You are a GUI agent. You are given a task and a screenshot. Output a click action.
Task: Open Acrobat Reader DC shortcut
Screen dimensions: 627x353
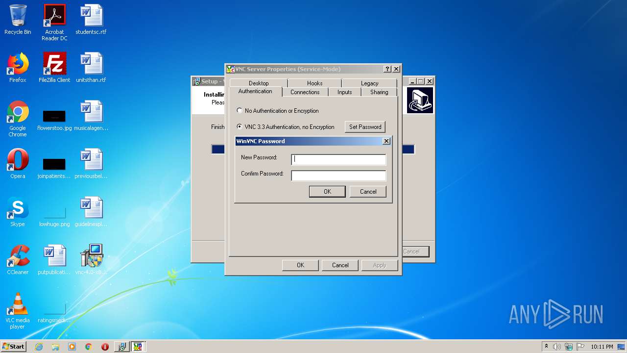coord(54,23)
